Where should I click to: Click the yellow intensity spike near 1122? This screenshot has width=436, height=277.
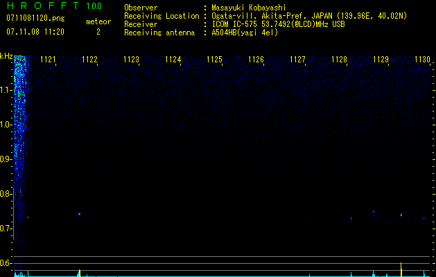80,273
